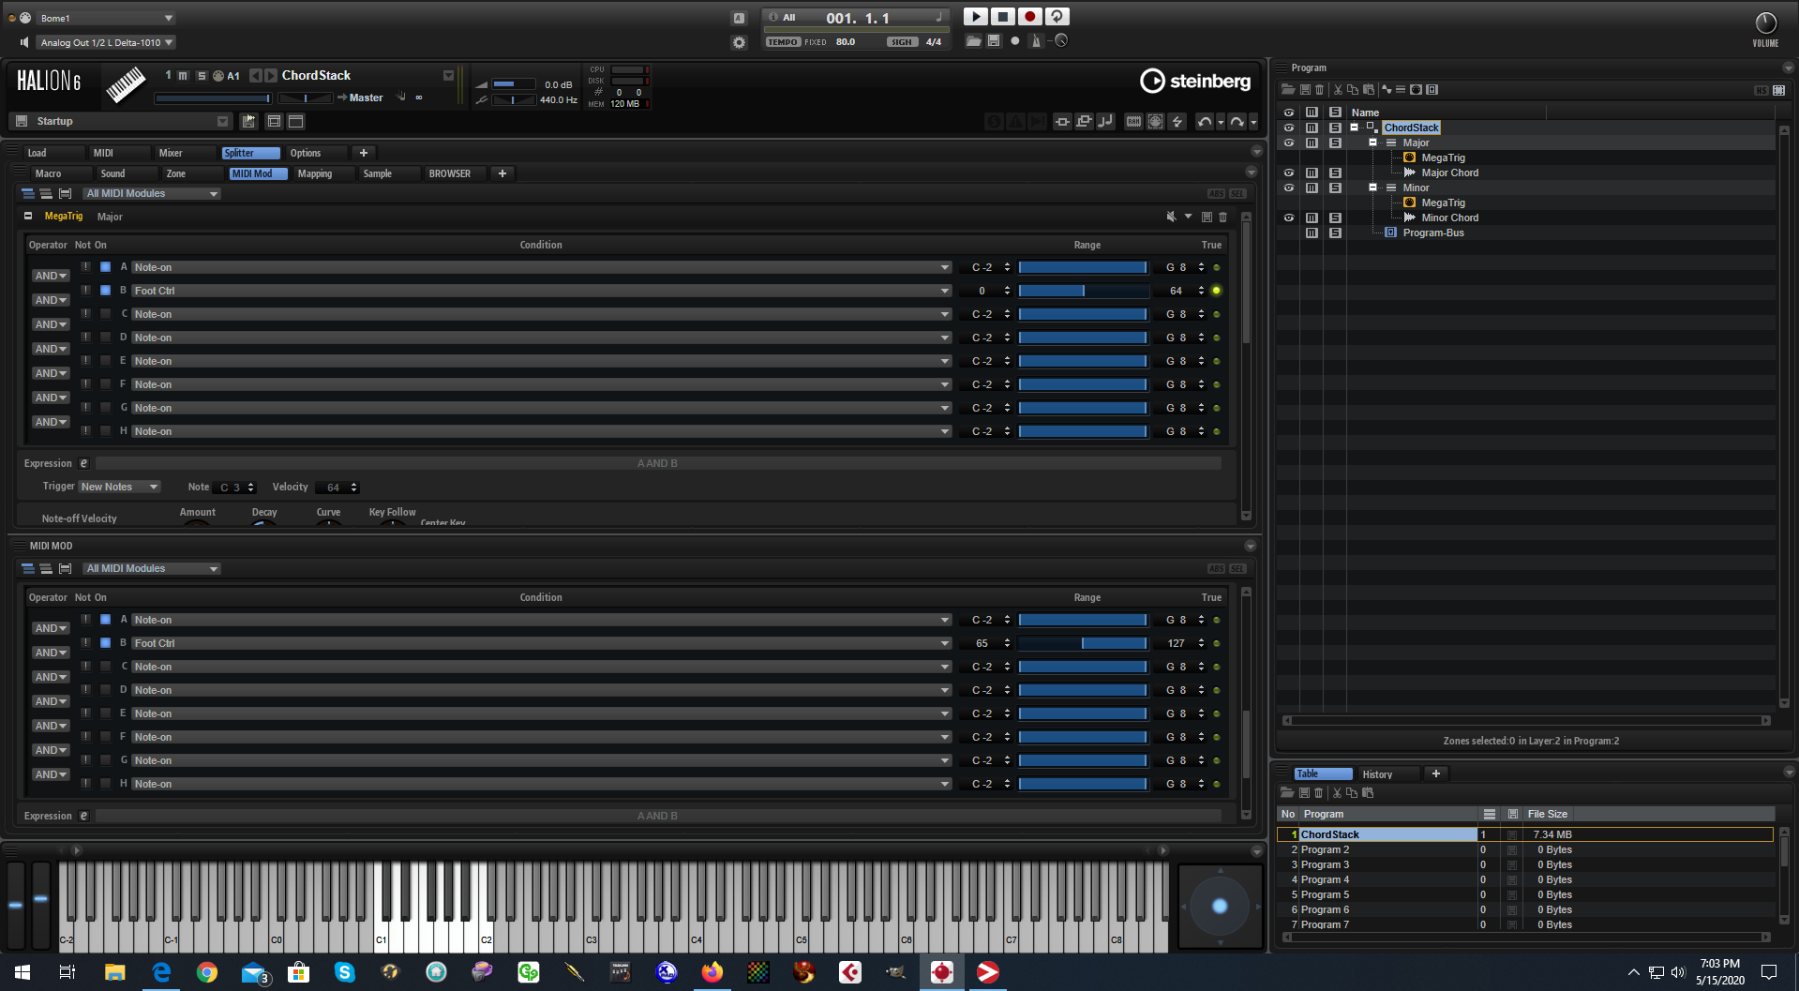This screenshot has width=1799, height=991.
Task: Click the piano keyboard program icon
Action: click(126, 85)
